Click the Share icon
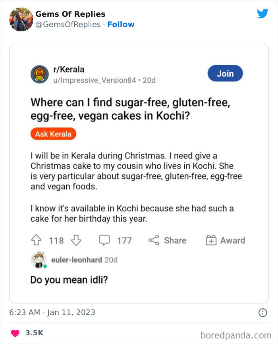Viewport: 278px width, 344px height. tap(154, 240)
